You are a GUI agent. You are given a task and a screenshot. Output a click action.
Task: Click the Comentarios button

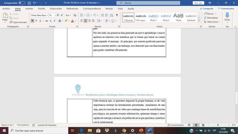(x=226, y=9)
